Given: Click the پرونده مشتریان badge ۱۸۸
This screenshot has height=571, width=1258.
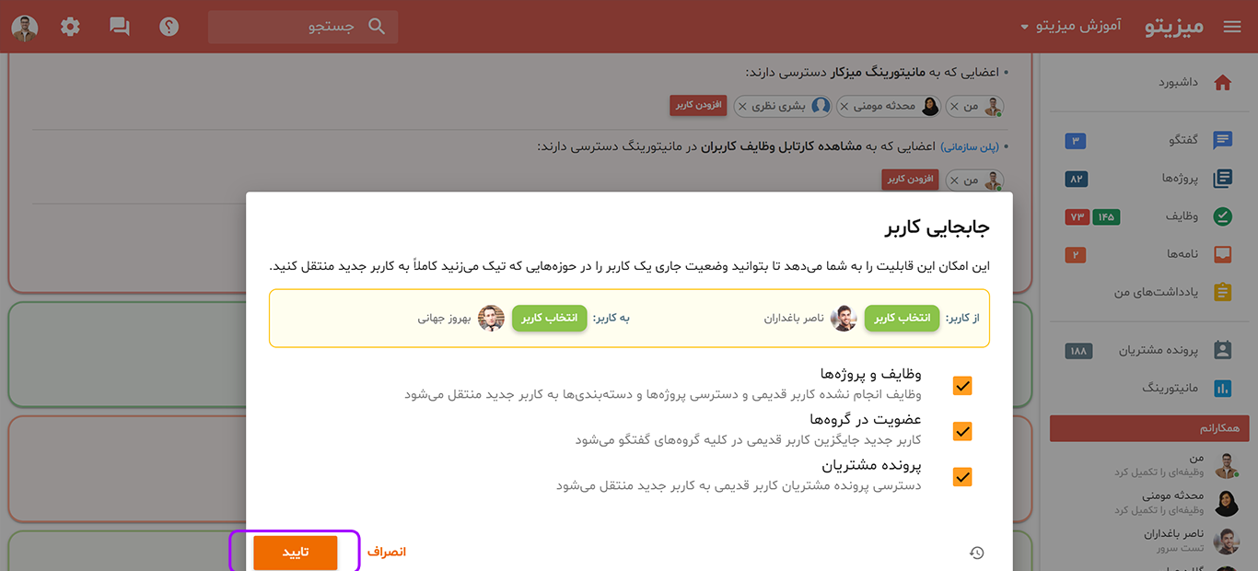Looking at the screenshot, I should 1079,350.
